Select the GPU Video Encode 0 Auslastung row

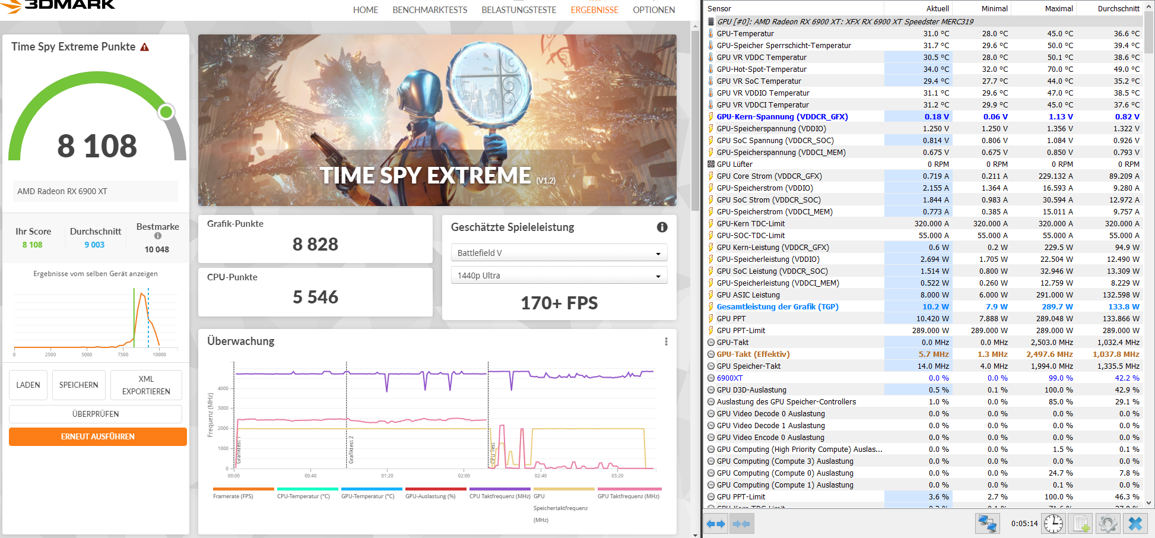pyautogui.click(x=924, y=437)
